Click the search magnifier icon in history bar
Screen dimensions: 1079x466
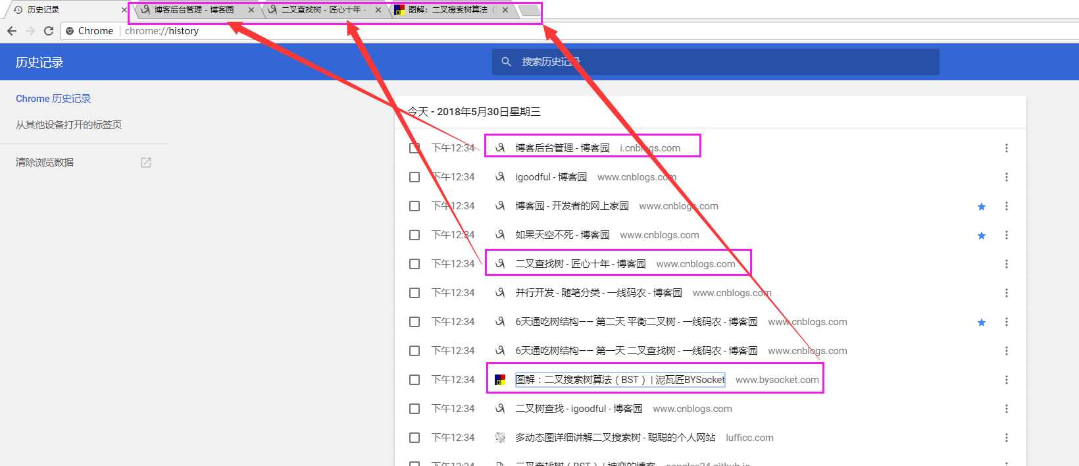(507, 62)
